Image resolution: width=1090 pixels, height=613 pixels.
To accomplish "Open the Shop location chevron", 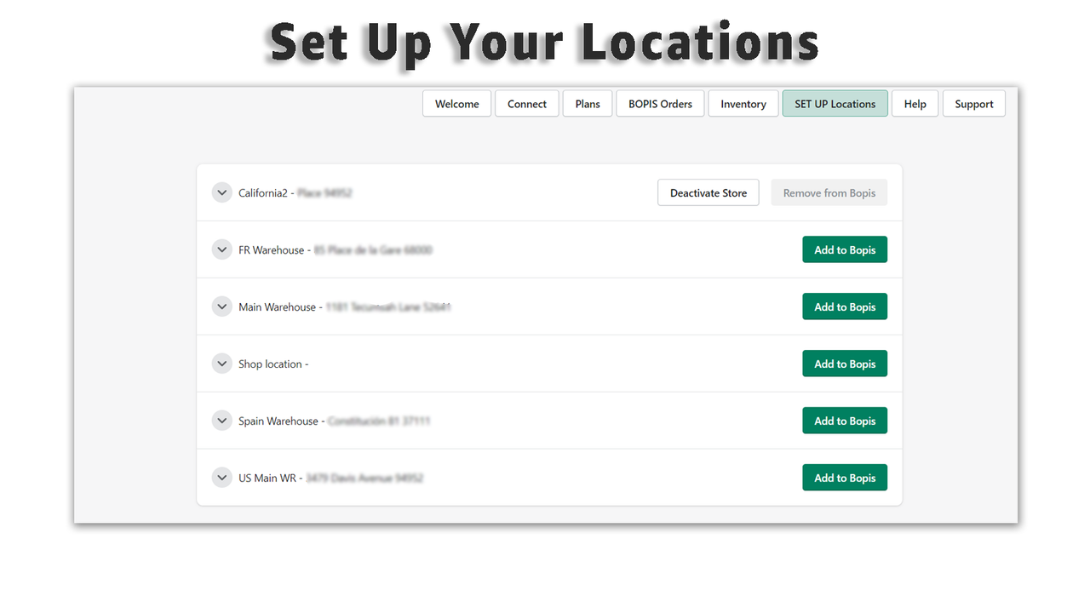I will tap(221, 364).
